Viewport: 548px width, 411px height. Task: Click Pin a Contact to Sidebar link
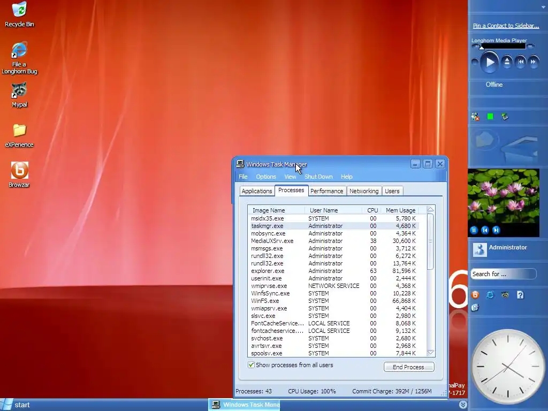[x=506, y=26]
